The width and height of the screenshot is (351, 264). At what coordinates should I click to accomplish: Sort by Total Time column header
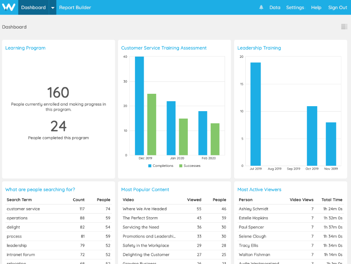[332, 200]
